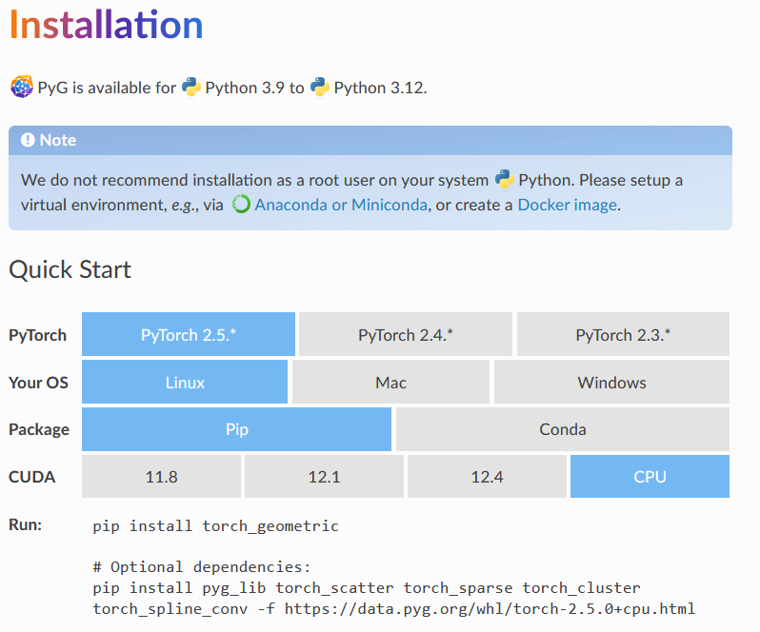Click the 'pip install pyg_lib torch_scatter' command line
Viewport: 760px width, 632px height.
tap(367, 587)
